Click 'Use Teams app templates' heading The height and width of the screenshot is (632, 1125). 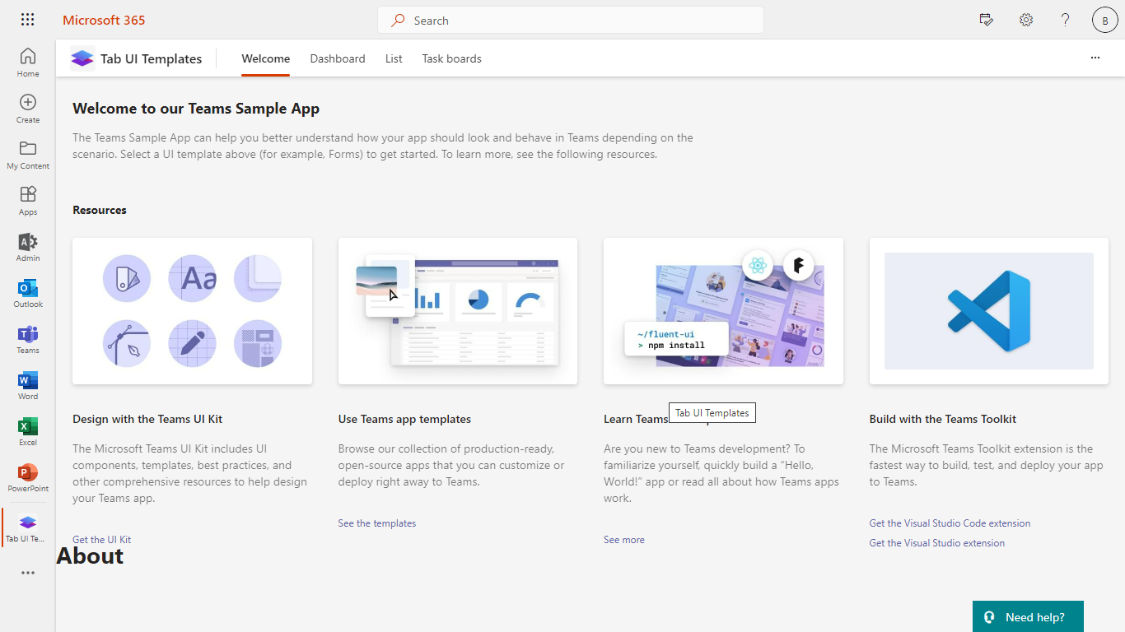(404, 419)
